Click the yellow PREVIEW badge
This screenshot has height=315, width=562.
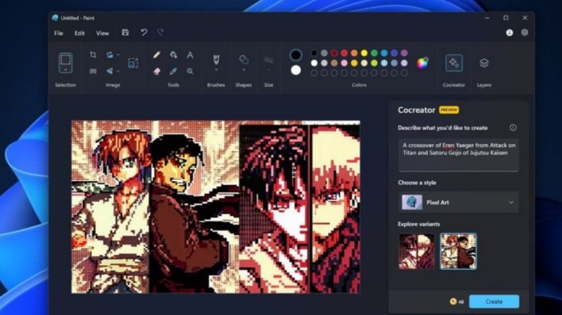[449, 110]
